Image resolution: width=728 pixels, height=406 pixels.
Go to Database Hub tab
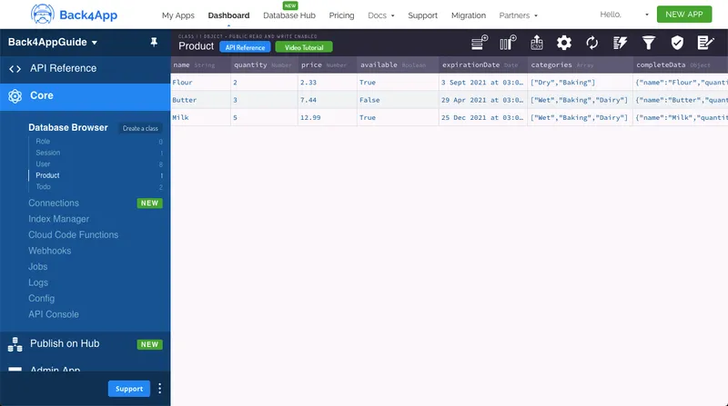290,15
